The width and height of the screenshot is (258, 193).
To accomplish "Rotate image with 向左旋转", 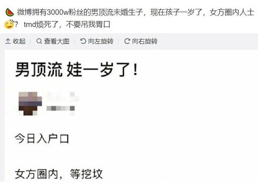I will coord(97,41).
